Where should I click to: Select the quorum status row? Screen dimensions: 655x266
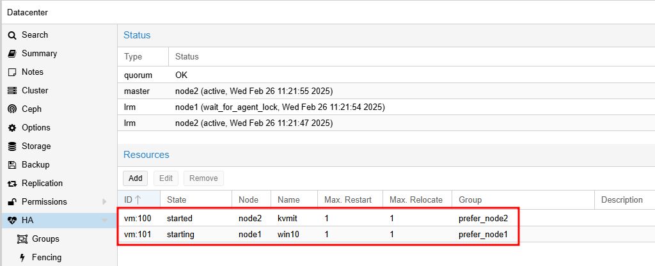coord(386,75)
